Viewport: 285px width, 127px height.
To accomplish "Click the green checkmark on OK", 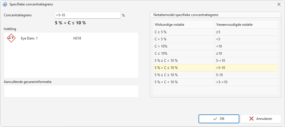I will 215,119.
